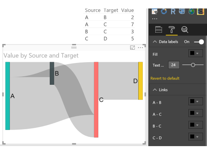Collapse the Links section
Screen dimensions: 207x155
click(x=155, y=90)
